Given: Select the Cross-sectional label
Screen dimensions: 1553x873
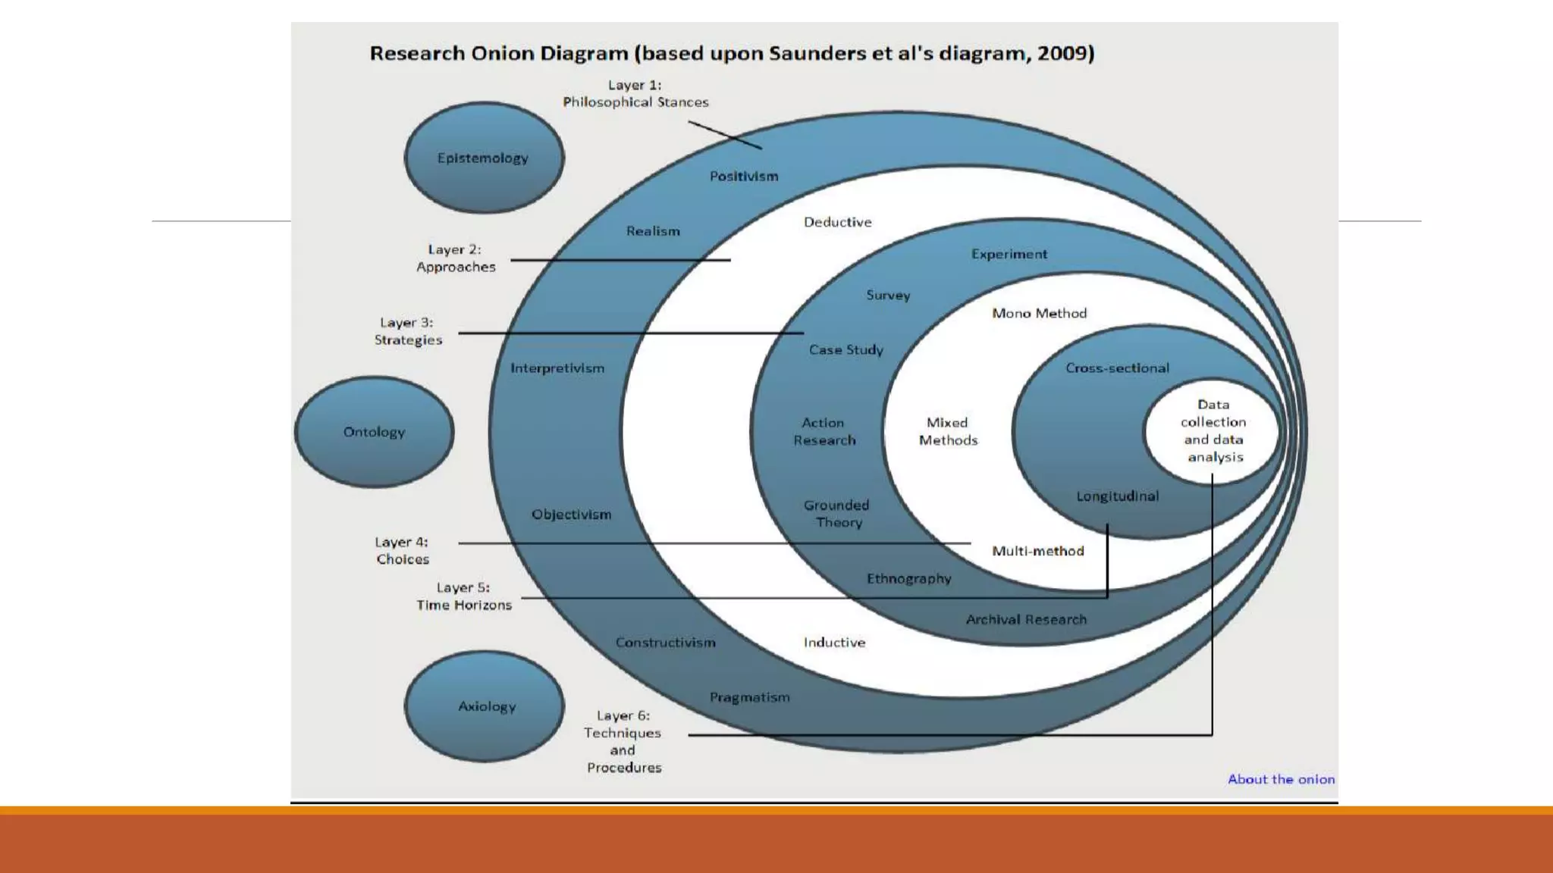Looking at the screenshot, I should tap(1117, 368).
